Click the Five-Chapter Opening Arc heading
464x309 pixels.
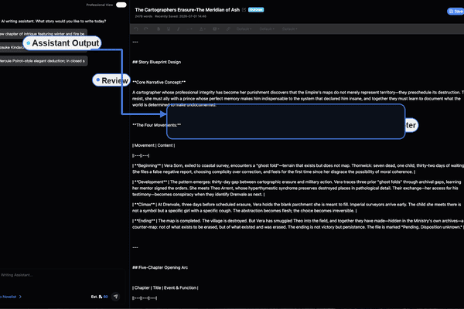point(160,267)
